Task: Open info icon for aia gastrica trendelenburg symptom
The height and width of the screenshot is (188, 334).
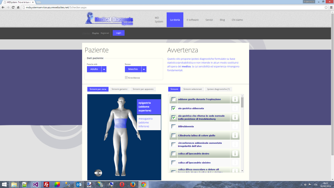Action: pyautogui.click(x=235, y=117)
